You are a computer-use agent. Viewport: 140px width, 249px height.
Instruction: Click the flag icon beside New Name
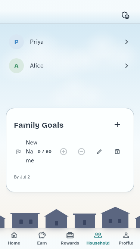(18, 152)
